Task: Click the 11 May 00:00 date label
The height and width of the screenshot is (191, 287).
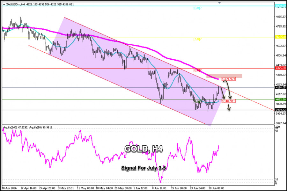Action: (85, 188)
